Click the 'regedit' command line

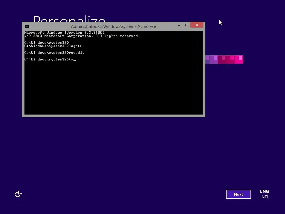click(x=54, y=53)
